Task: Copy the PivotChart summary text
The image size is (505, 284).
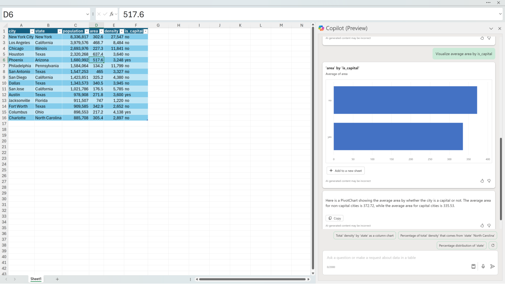Action: pyautogui.click(x=334, y=218)
